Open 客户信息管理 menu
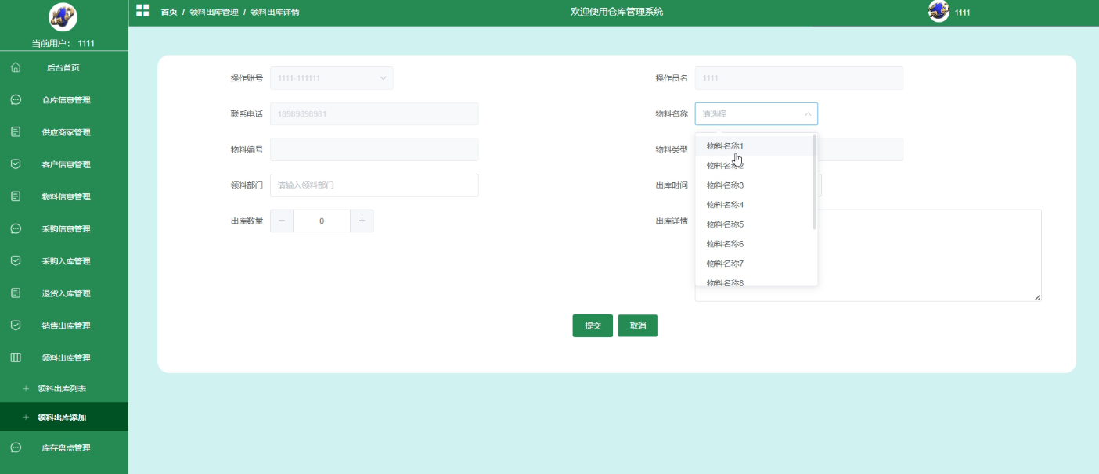Image resolution: width=1099 pixels, height=474 pixels. tap(64, 164)
